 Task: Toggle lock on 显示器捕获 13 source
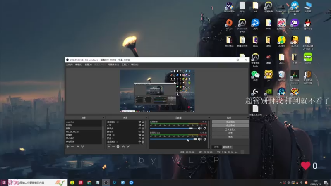click(143, 122)
